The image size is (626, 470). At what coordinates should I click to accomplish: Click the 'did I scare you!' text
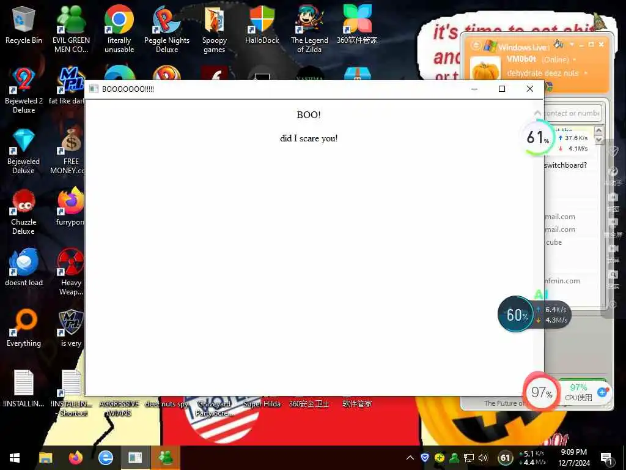point(309,138)
